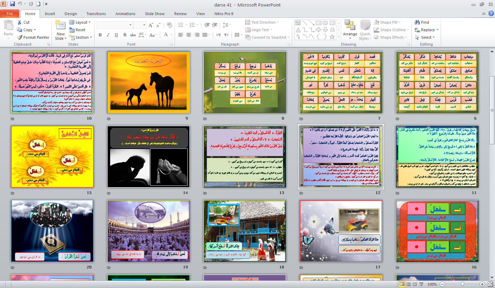This screenshot has height=288, width=495.
Task: Click Fit slide to window icon
Action: tap(491, 284)
